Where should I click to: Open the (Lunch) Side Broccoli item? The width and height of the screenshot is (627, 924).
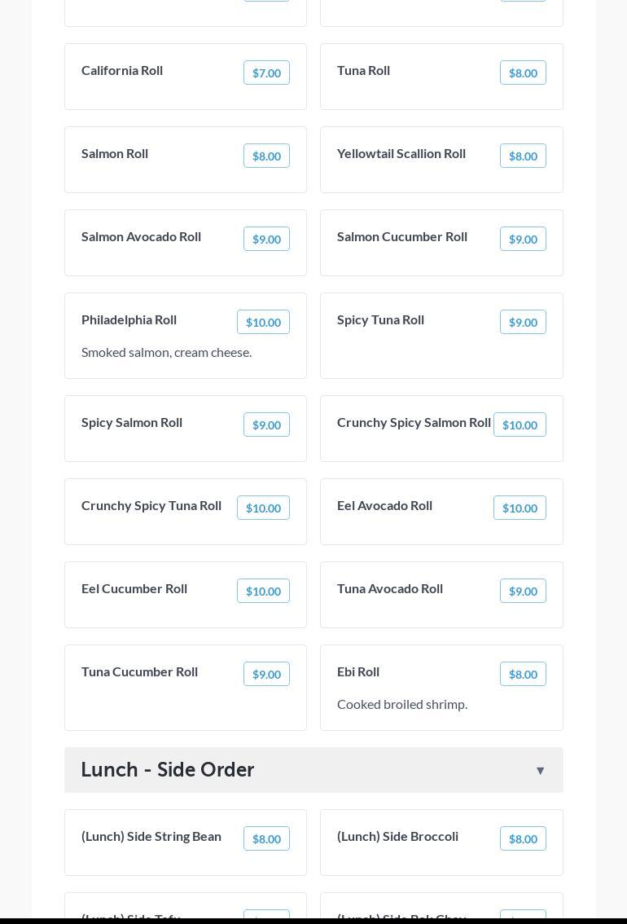click(x=398, y=836)
